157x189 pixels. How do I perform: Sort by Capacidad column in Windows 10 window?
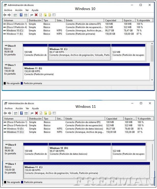tap(113, 20)
